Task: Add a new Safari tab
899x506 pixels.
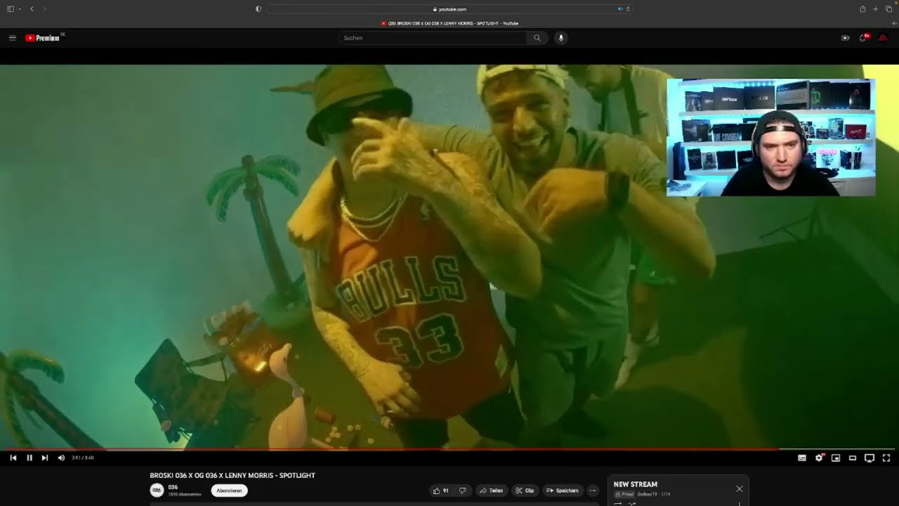Action: point(875,9)
